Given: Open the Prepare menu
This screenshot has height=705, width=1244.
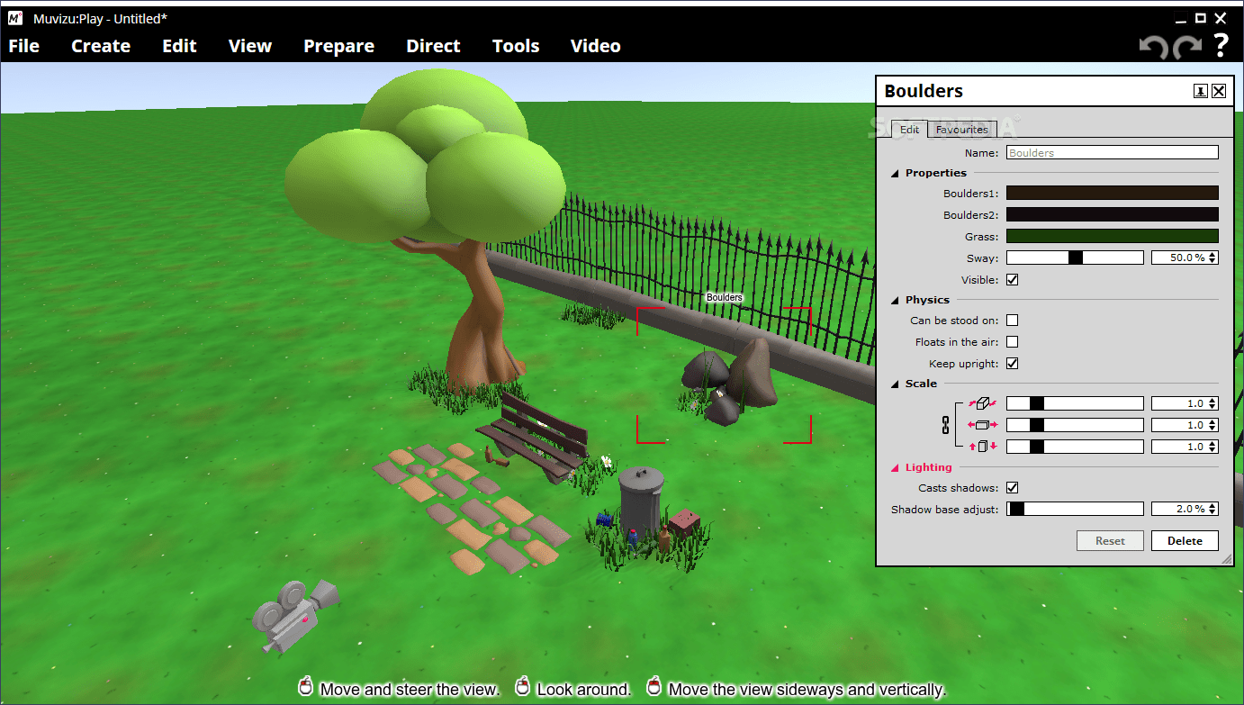Looking at the screenshot, I should tap(338, 46).
